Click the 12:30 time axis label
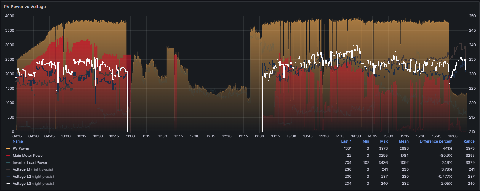Viewport: 480px width, 191px height. coord(227,136)
